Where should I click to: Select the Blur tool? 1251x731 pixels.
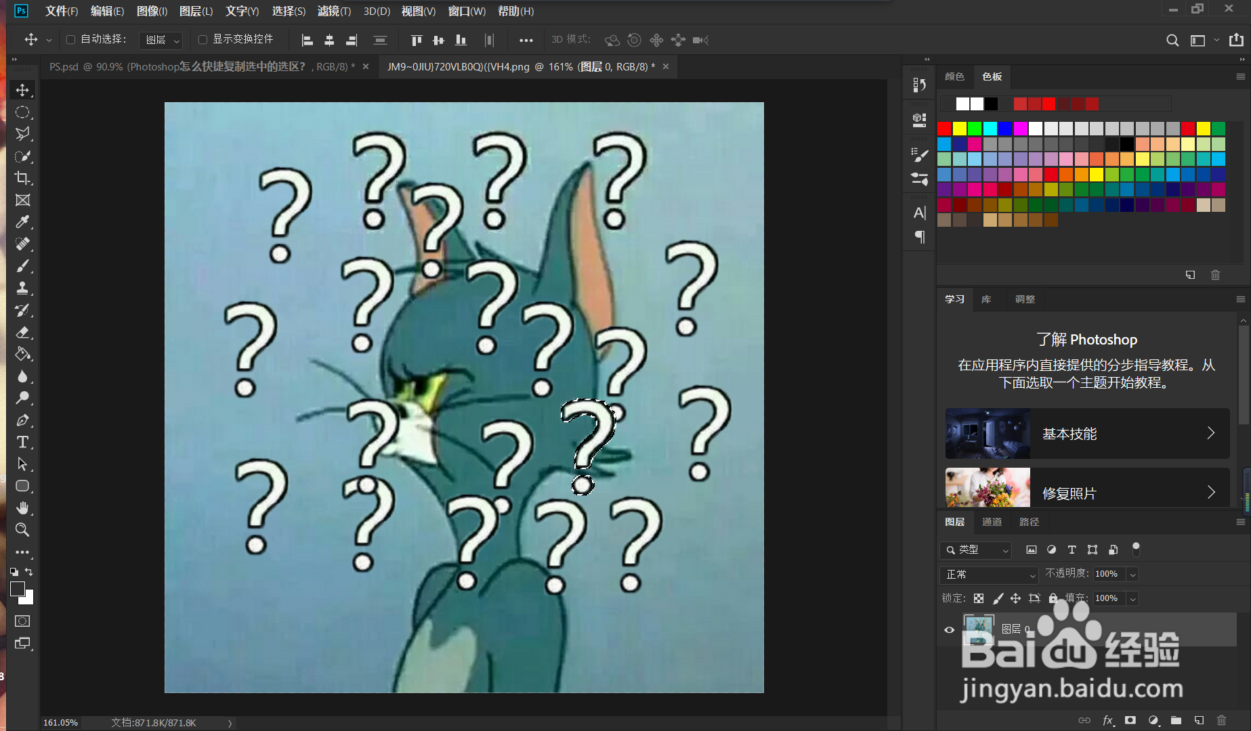pos(22,376)
